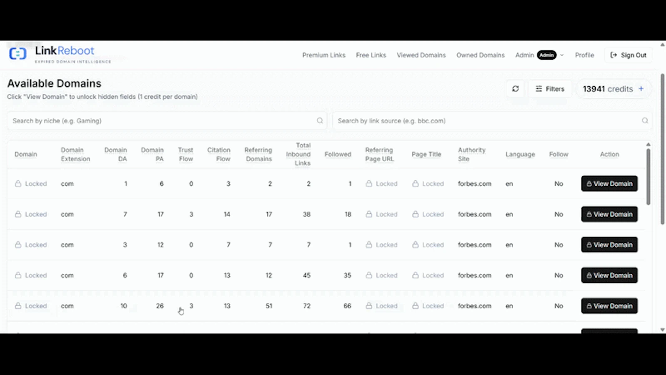The image size is (666, 375).
Task: Click locked Page Title icon, DA 1 row
Action: coord(415,183)
